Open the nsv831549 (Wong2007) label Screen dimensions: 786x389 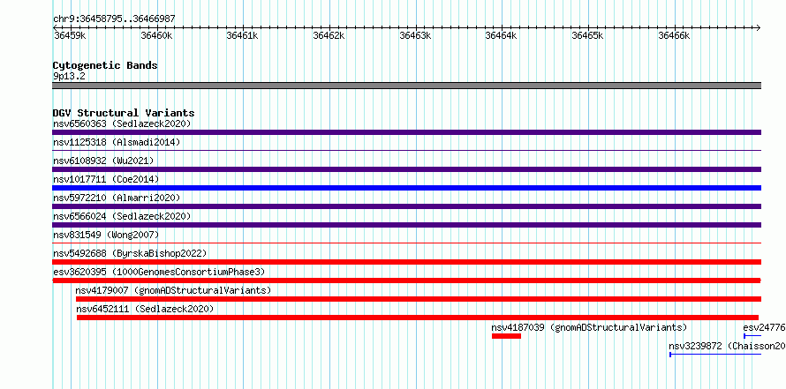(106, 235)
